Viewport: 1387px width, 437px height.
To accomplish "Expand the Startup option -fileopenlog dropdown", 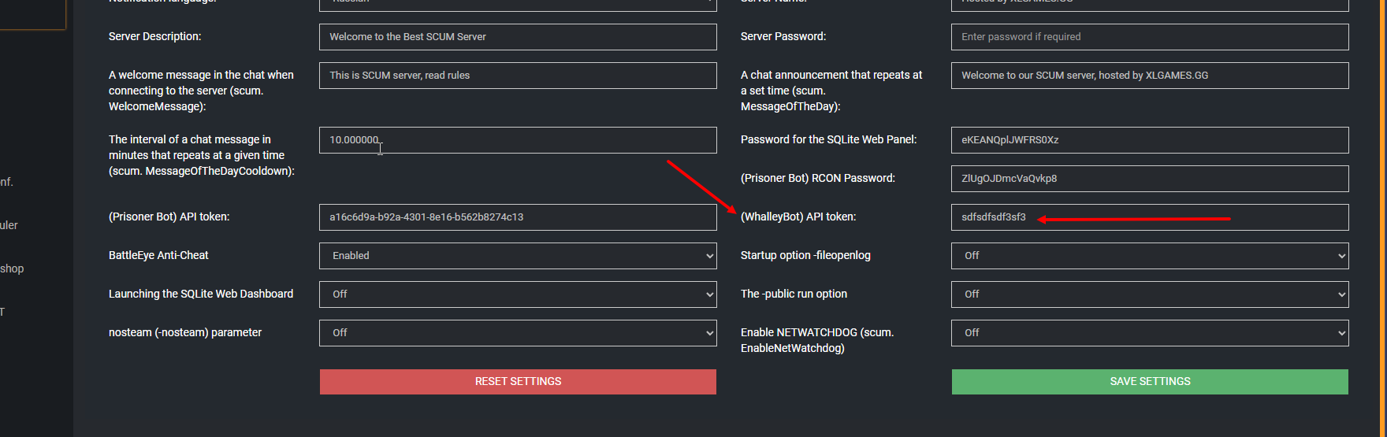I will tap(1150, 256).
